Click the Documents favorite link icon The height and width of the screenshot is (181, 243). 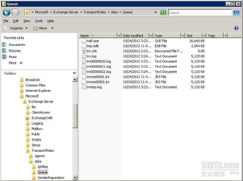pos(4,45)
